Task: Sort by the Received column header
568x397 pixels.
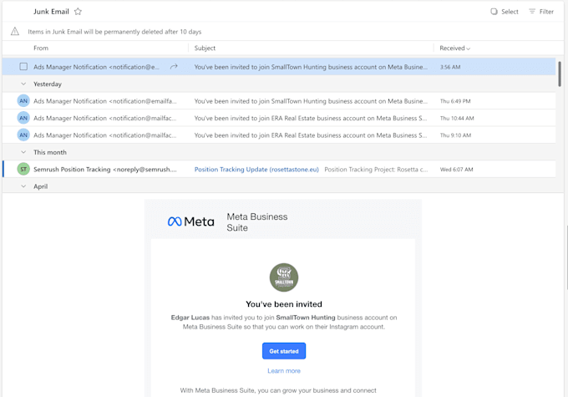Action: (x=454, y=48)
